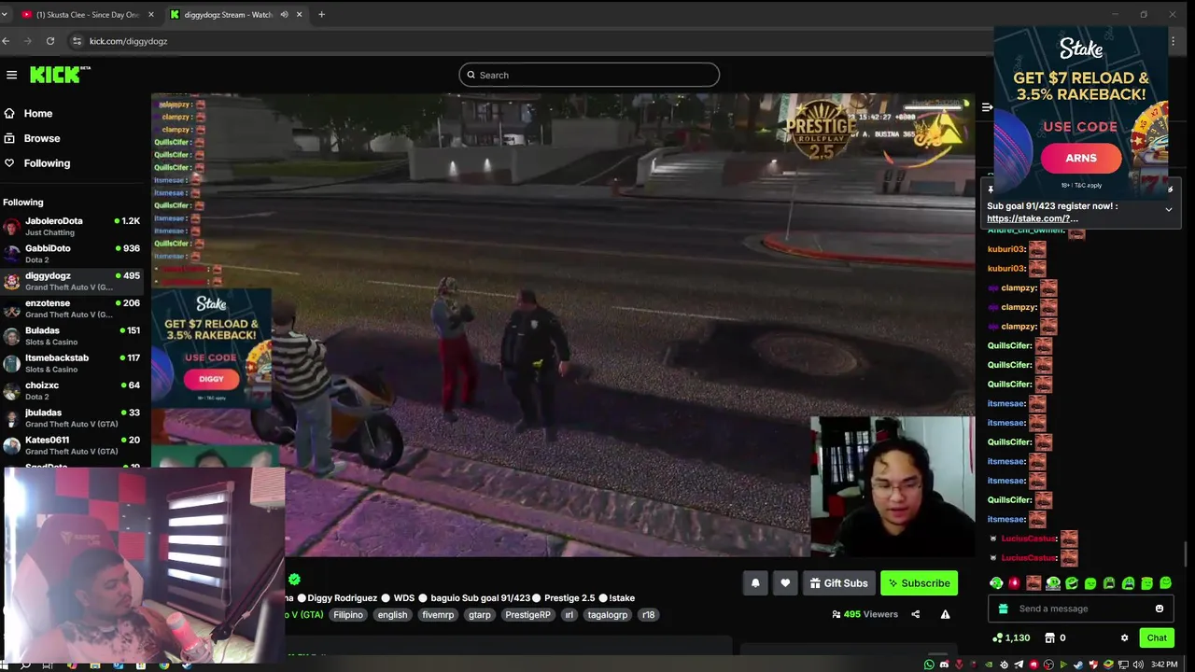Click the Browse icon in sidebar
This screenshot has width=1195, height=672.
tap(9, 138)
